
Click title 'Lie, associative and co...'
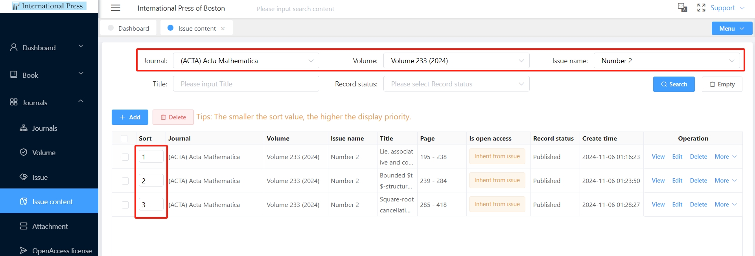pos(396,157)
